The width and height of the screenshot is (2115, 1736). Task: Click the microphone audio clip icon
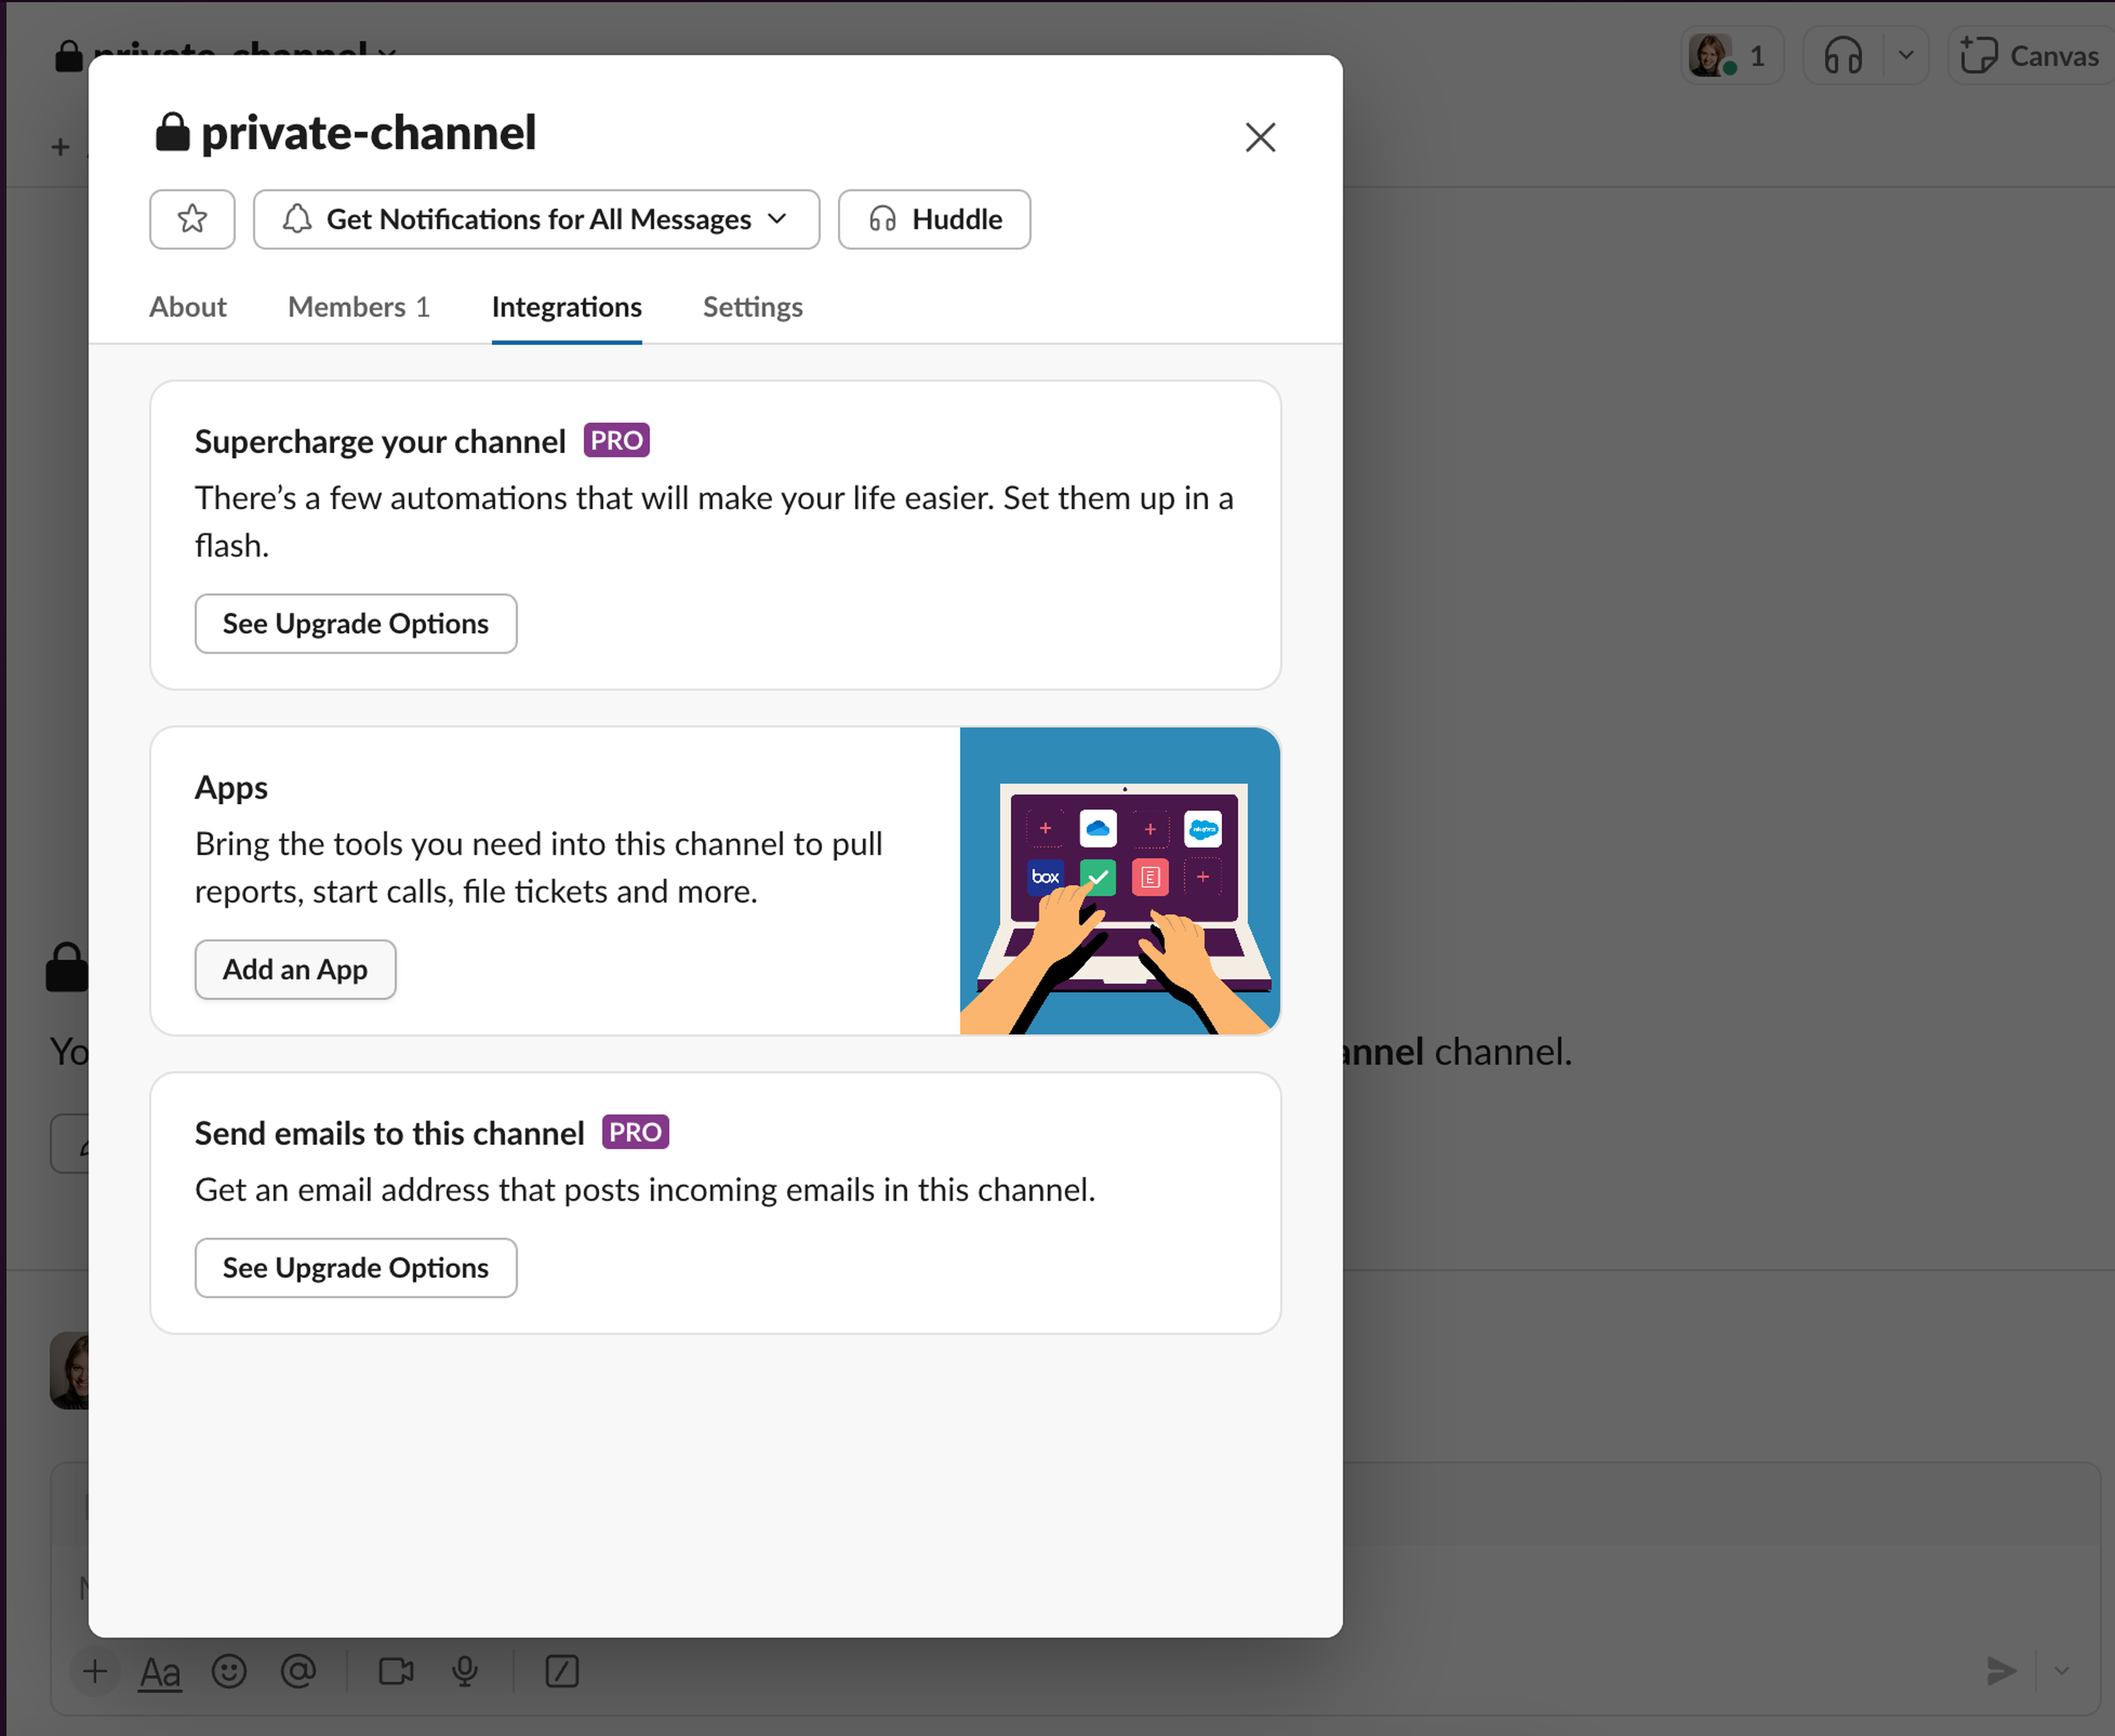pyautogui.click(x=465, y=1671)
